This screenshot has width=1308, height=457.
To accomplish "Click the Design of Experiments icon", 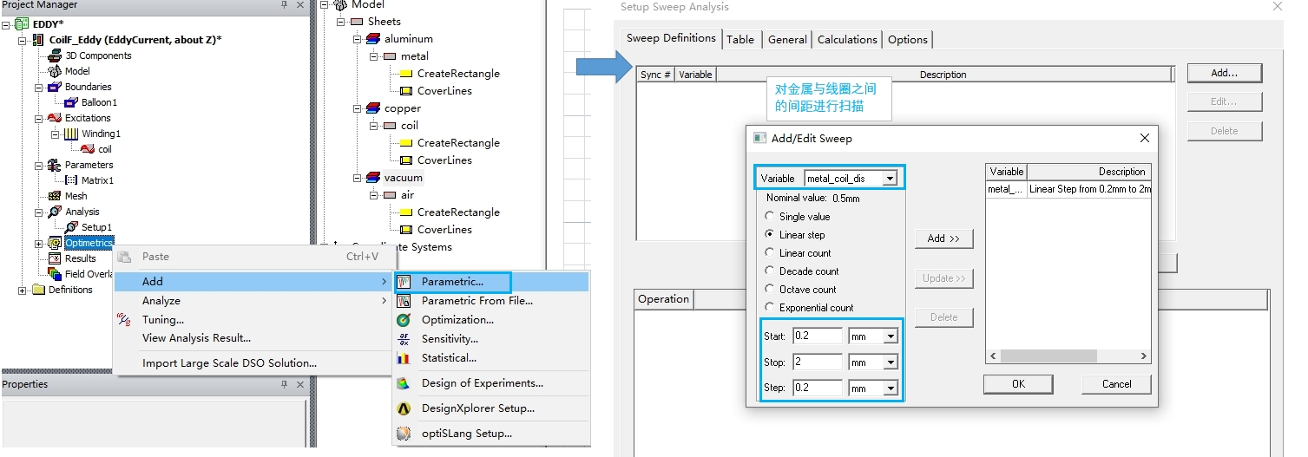I will [404, 383].
